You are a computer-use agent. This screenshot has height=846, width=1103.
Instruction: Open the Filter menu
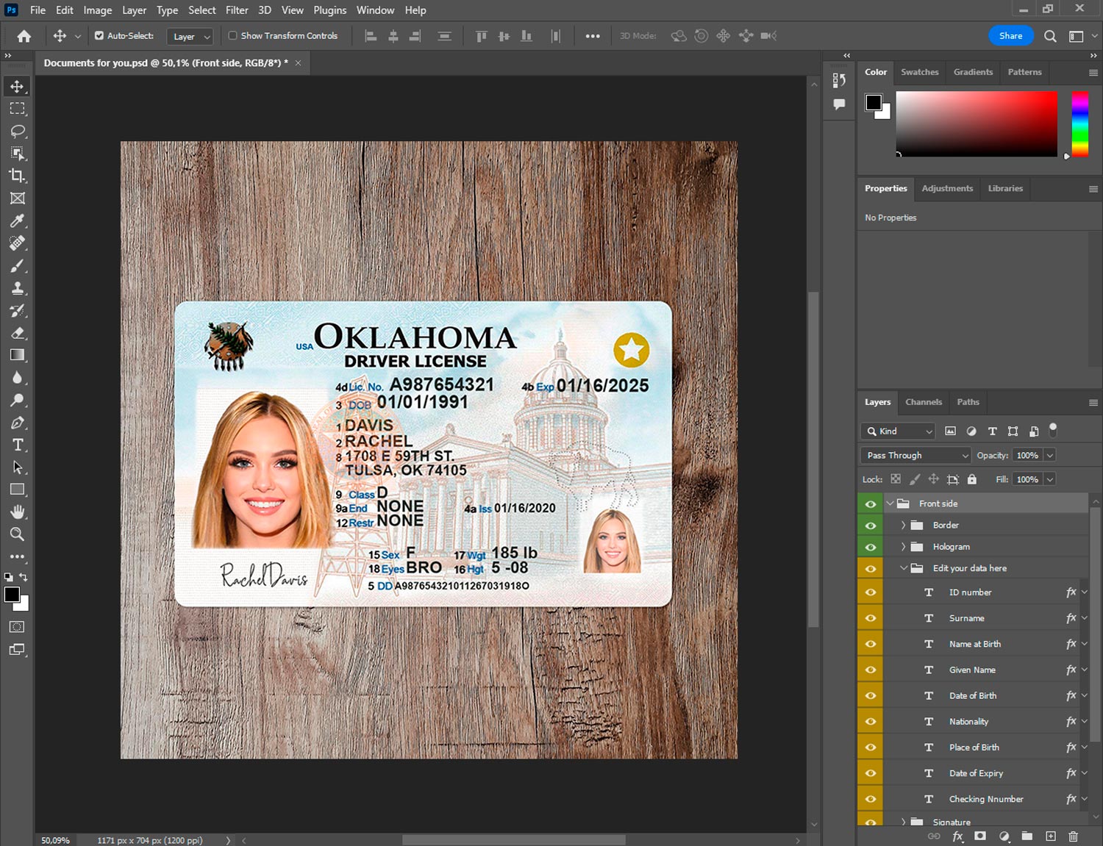(237, 10)
